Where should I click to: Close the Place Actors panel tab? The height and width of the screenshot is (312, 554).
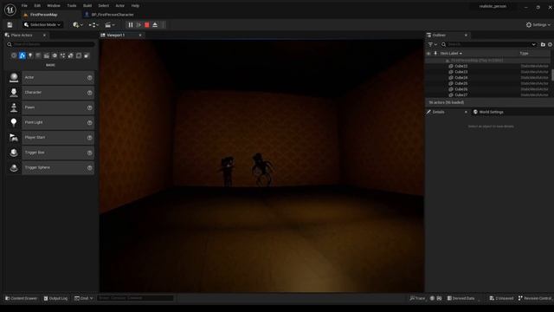(44, 35)
